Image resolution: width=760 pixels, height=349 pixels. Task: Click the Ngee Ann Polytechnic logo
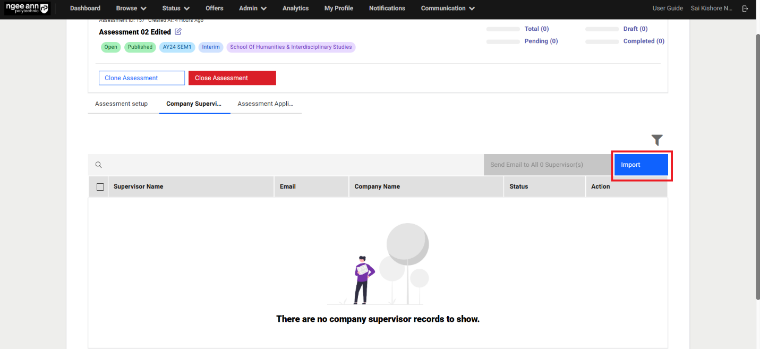click(x=28, y=8)
